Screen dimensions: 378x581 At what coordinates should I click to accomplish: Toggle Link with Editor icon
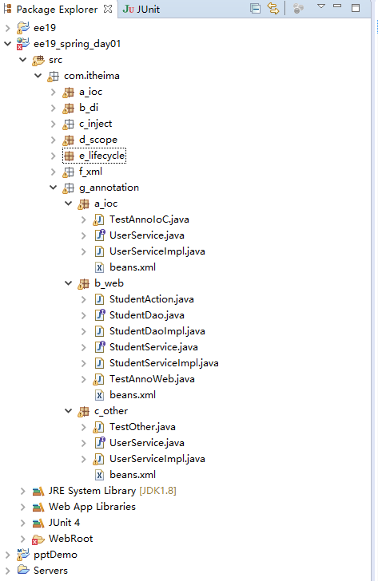pyautogui.click(x=273, y=9)
